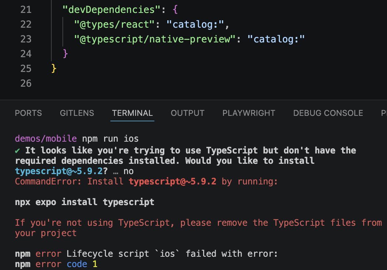Screen dimensions: 387x270
Task: Click line number 22 in editor gutter
Action: pos(26,24)
